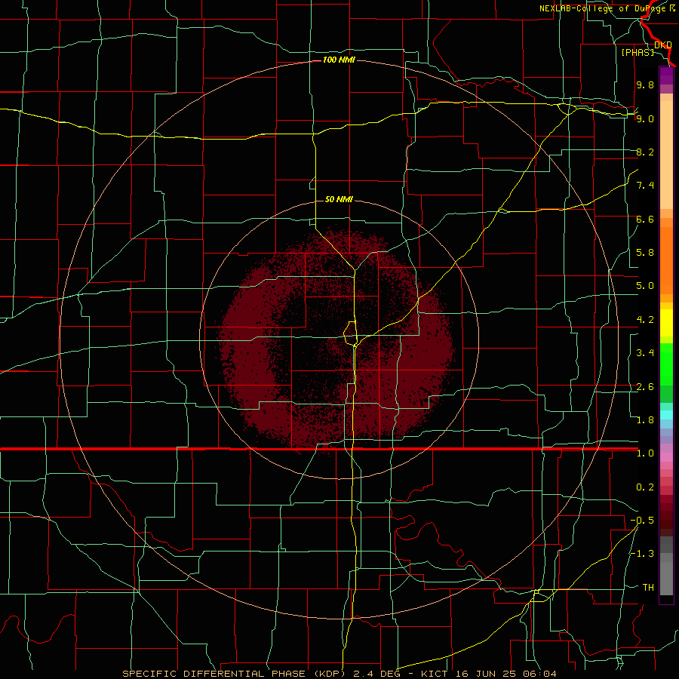This screenshot has width=679, height=679.
Task: Click the '9.0' color scale value
Action: click(x=645, y=118)
